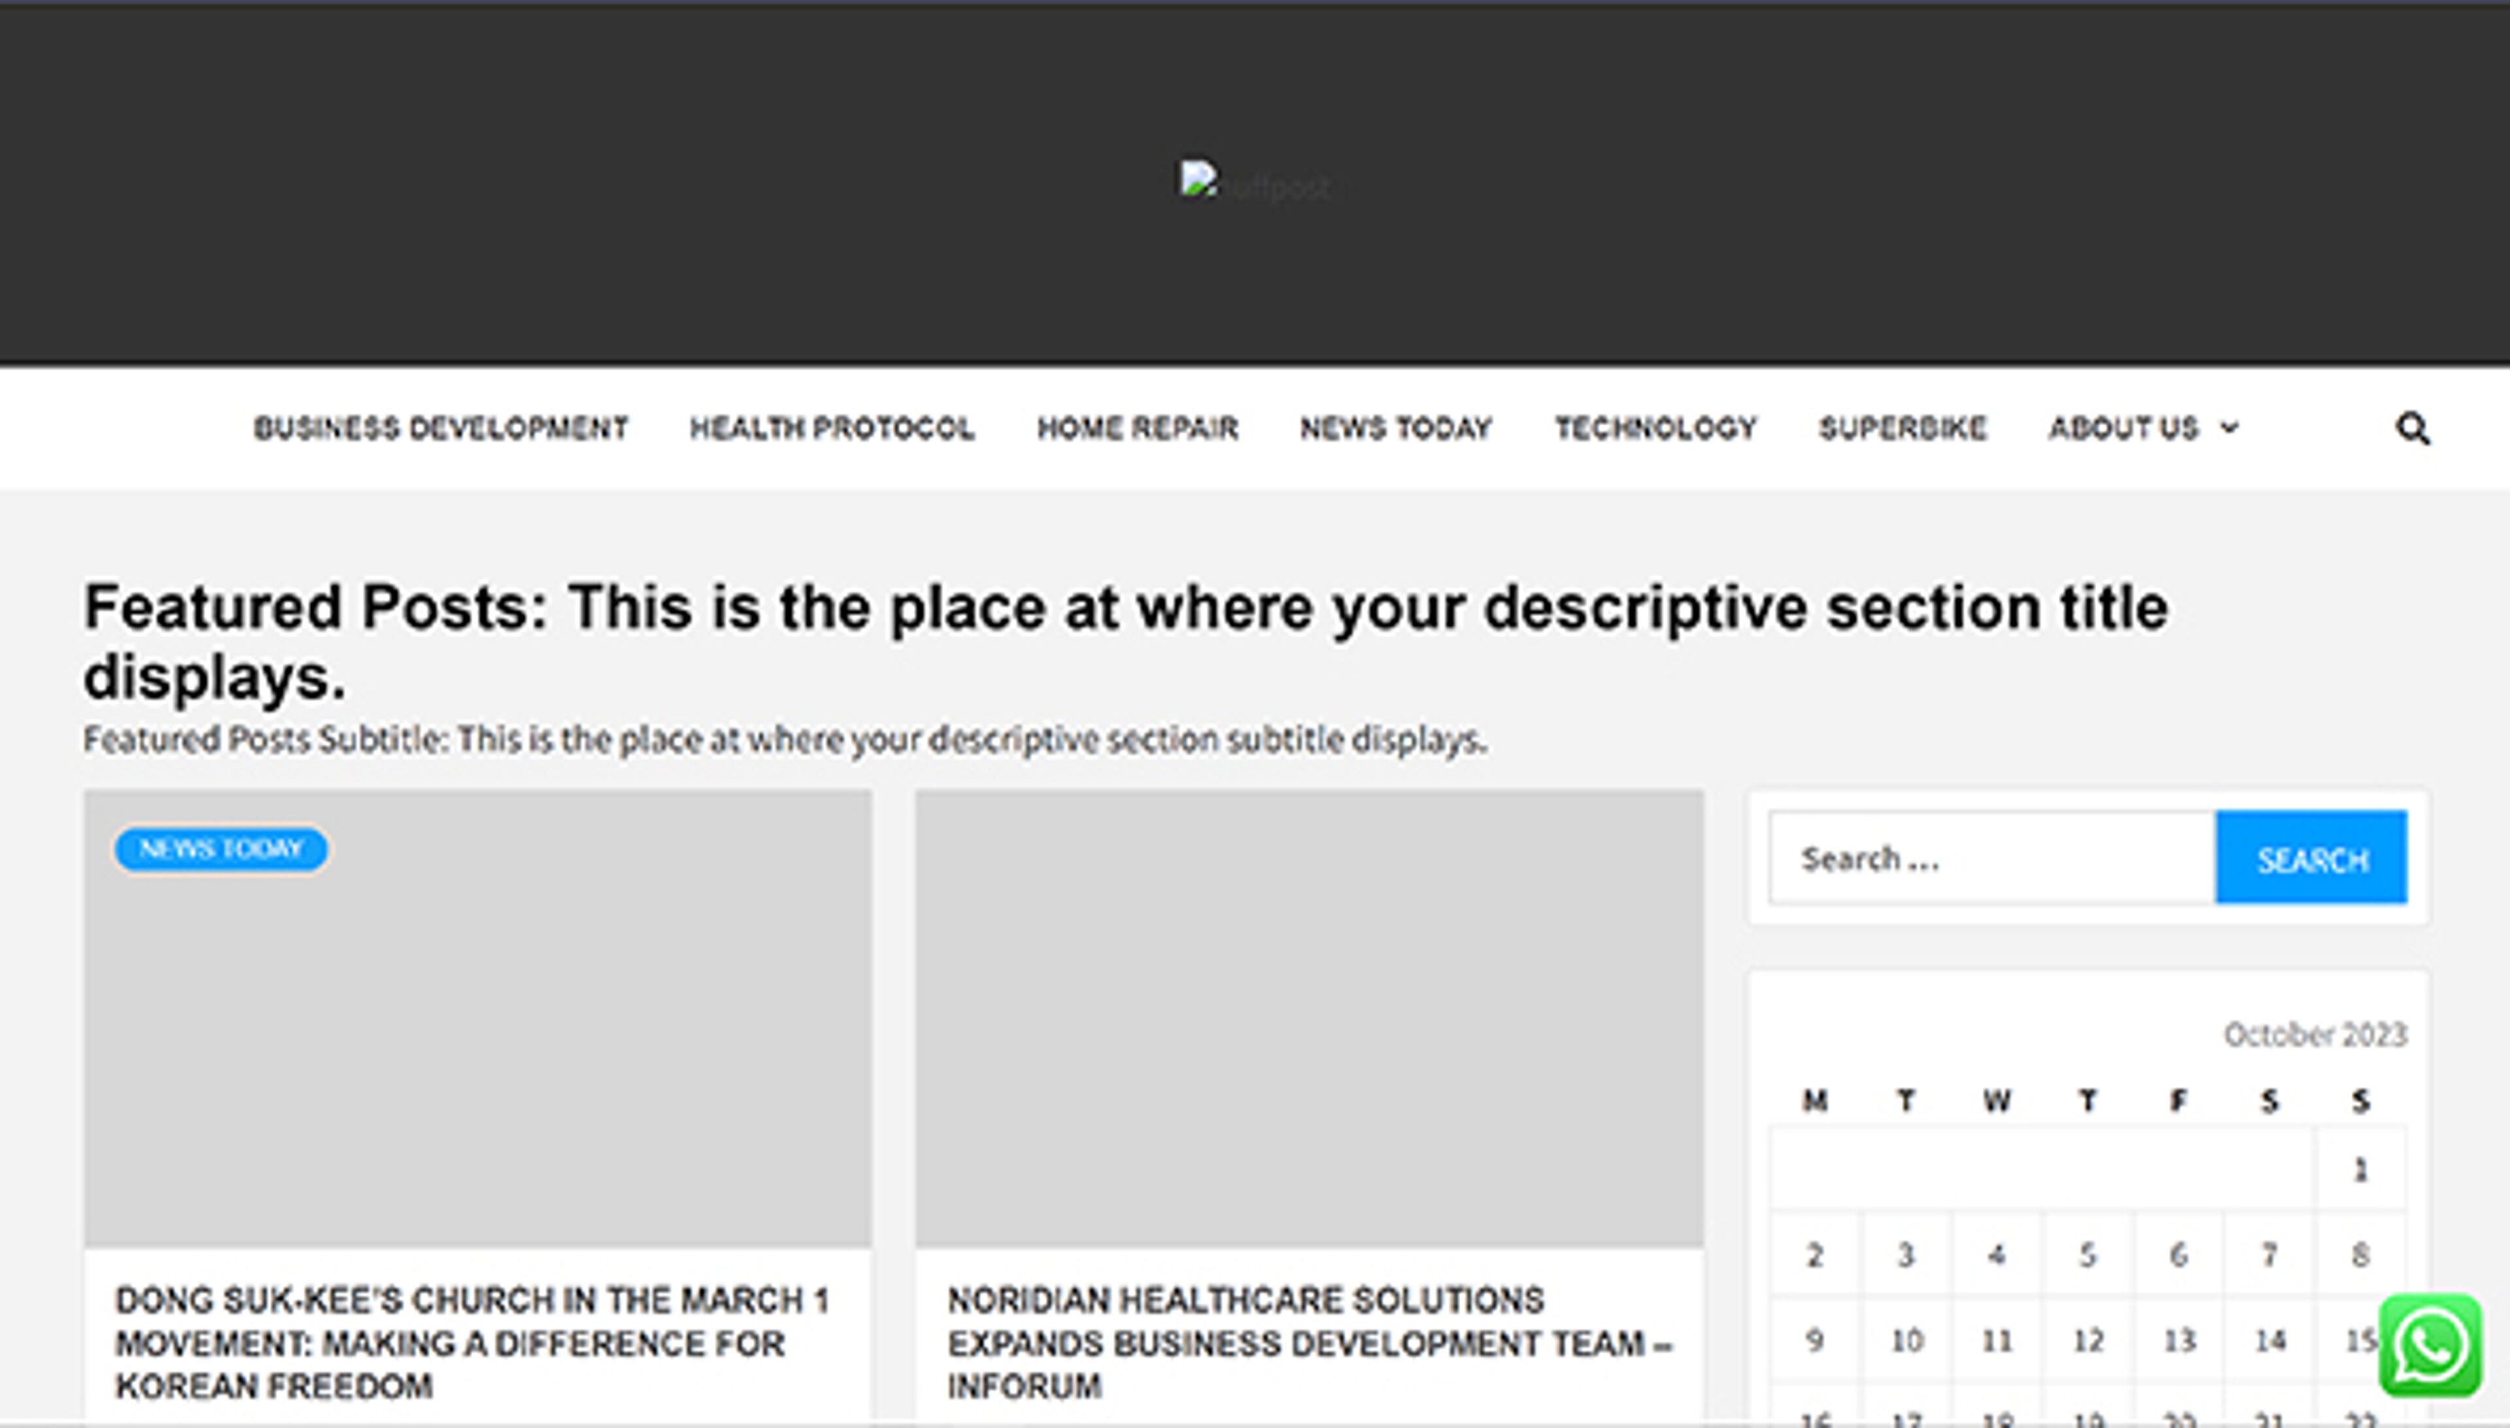2510x1428 pixels.
Task: Select day 1 in October calendar
Action: click(x=2360, y=1170)
